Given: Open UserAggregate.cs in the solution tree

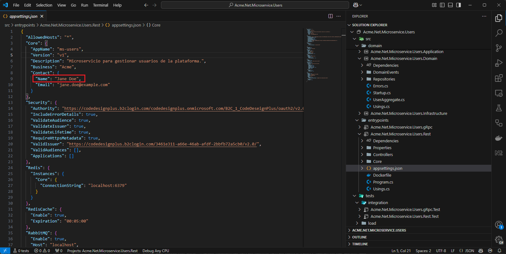Looking at the screenshot, I should click(x=389, y=100).
